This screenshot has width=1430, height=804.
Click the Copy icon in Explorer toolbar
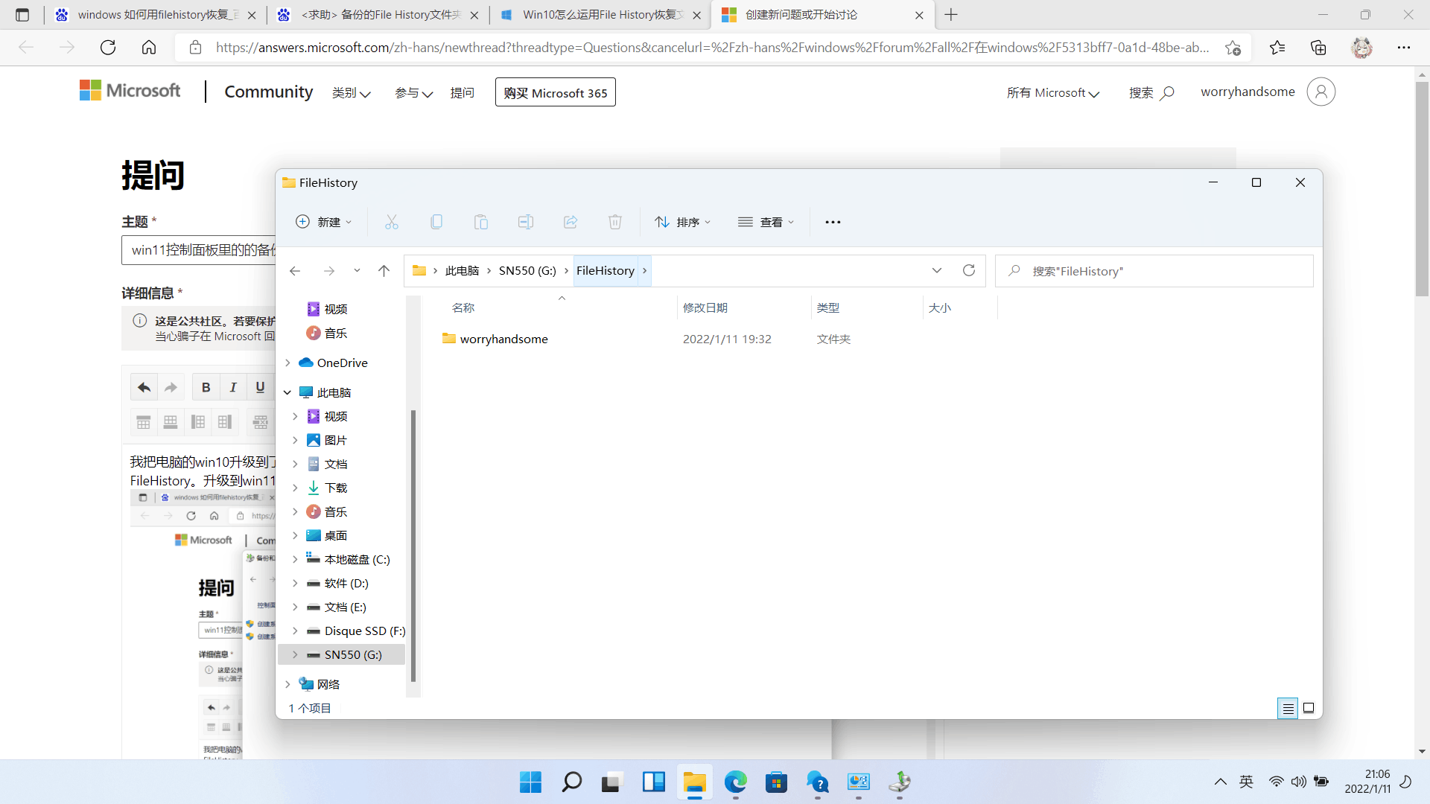(436, 222)
